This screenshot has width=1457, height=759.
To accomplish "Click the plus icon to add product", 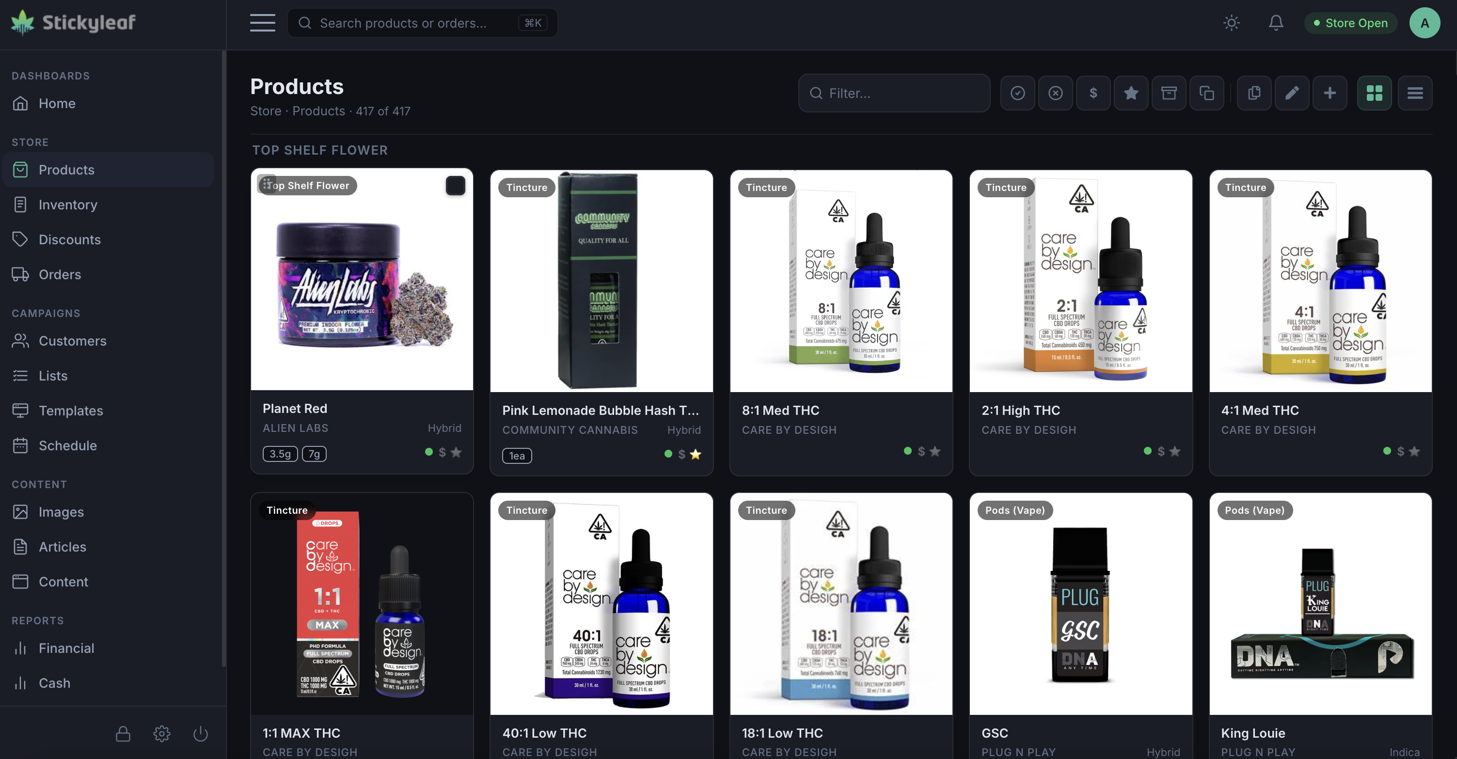I will click(x=1330, y=93).
